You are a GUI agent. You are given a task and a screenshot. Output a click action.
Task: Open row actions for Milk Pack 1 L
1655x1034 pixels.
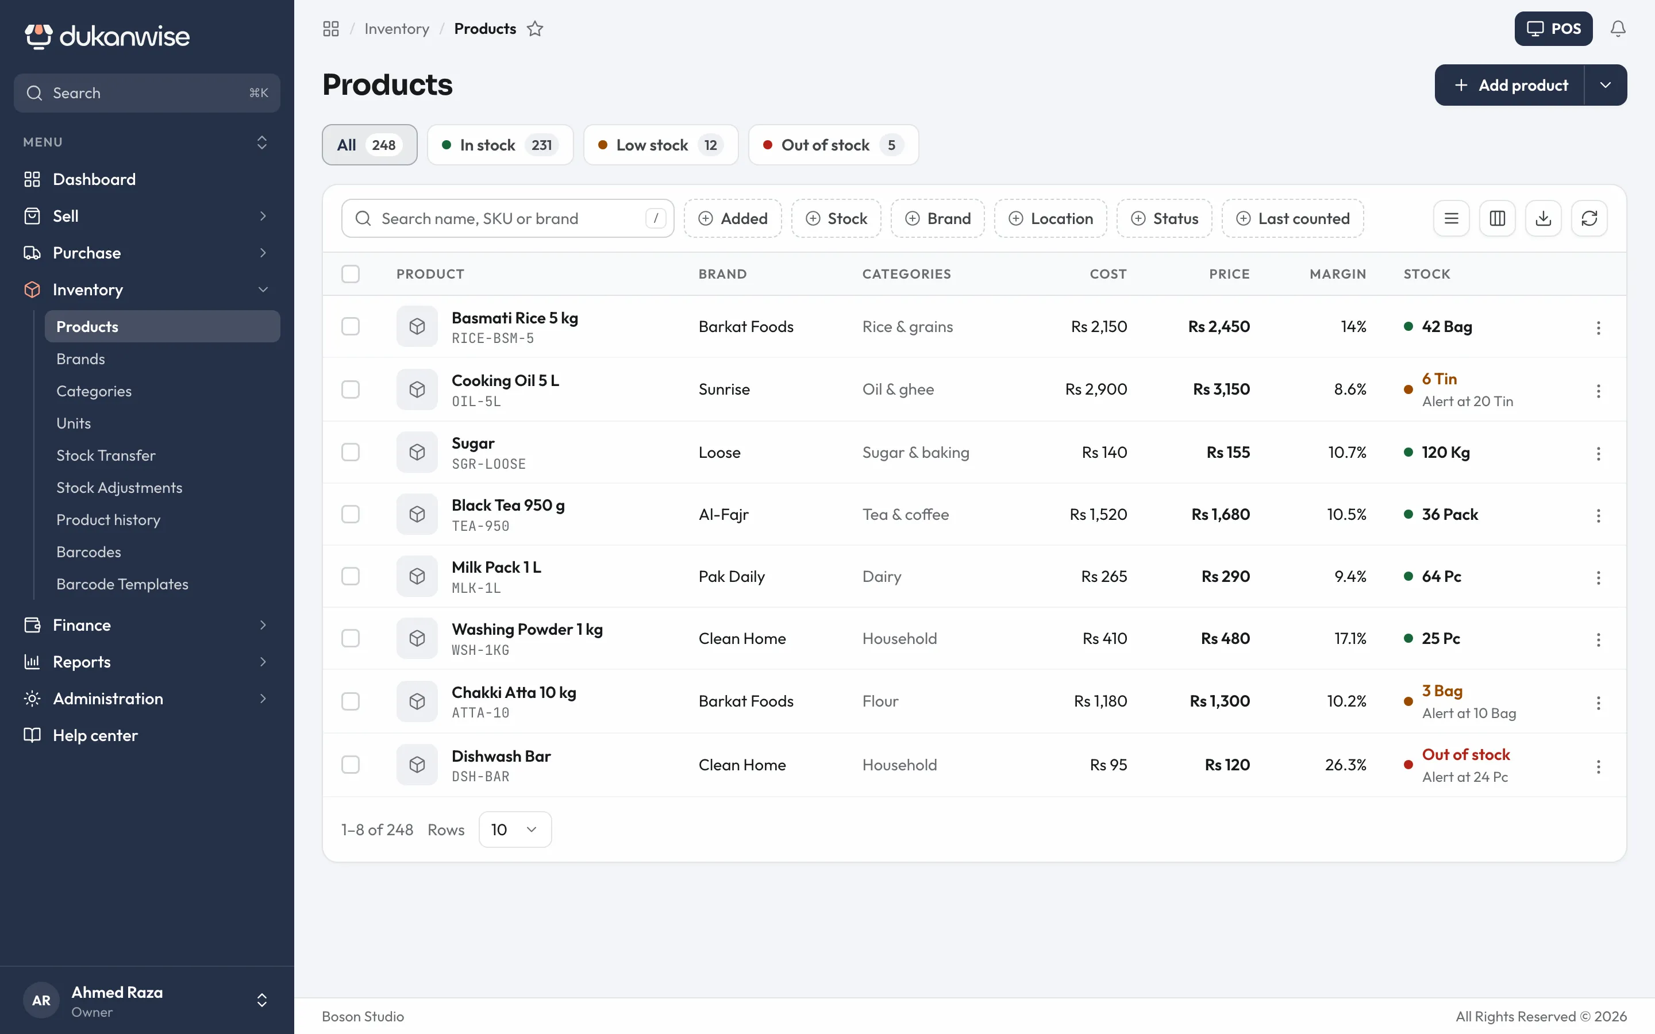(1598, 578)
